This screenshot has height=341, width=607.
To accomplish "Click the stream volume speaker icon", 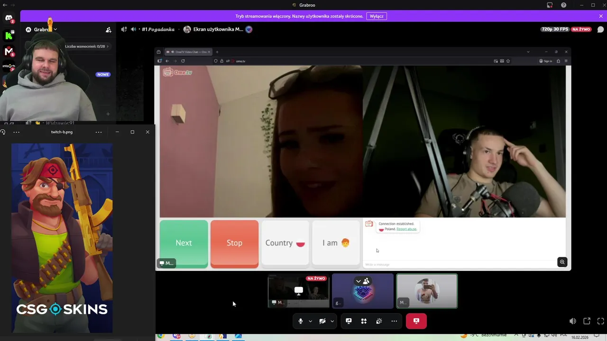I will click(x=573, y=321).
